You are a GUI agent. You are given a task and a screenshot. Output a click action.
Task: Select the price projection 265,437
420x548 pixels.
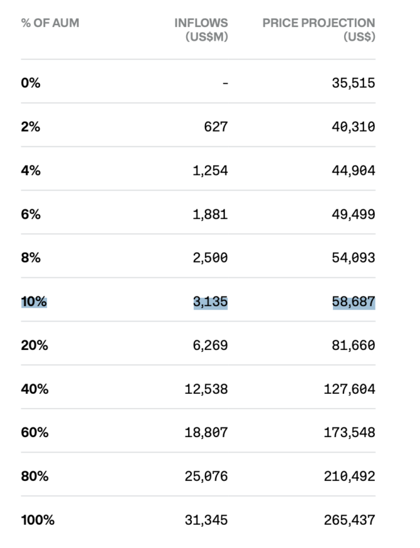[x=350, y=520]
